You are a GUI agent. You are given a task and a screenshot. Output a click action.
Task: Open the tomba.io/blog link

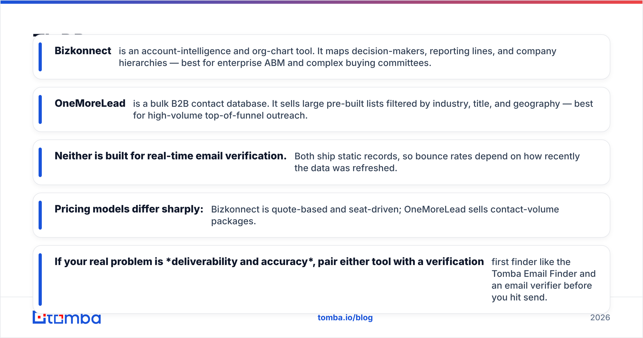[345, 318]
